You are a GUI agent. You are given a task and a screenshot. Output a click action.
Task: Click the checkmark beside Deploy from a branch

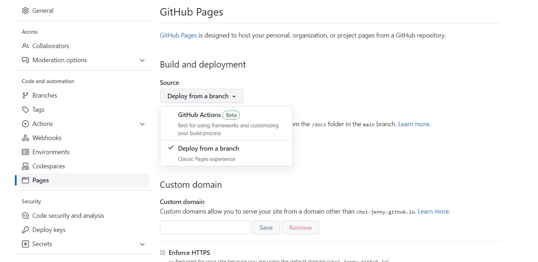point(171,148)
